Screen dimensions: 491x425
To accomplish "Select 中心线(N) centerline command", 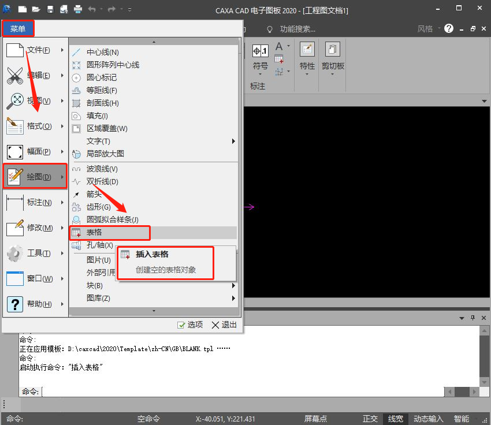I will (154, 53).
